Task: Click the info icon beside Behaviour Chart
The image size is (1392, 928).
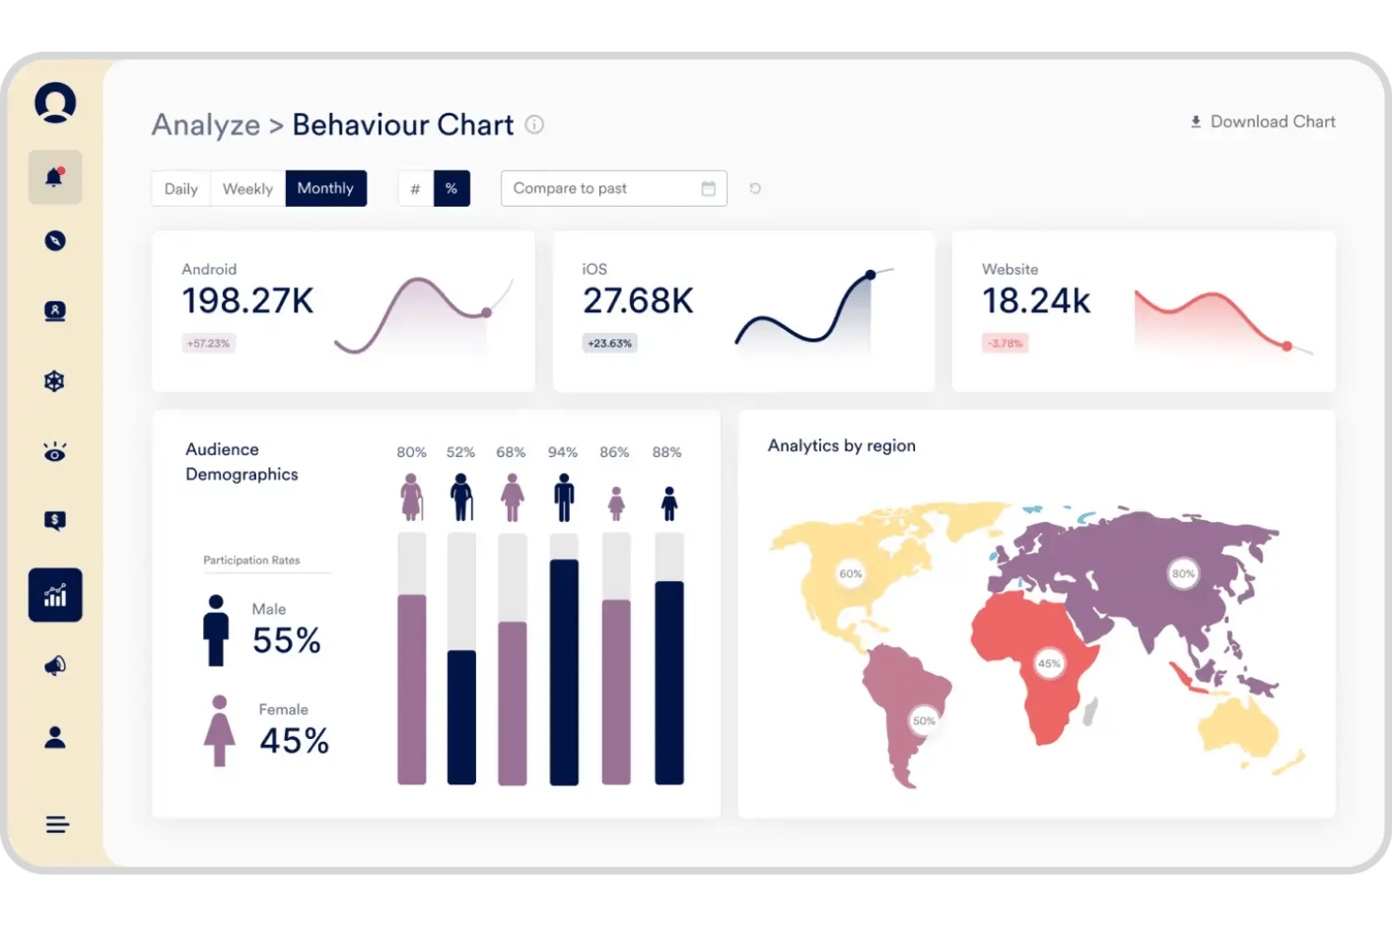Action: pyautogui.click(x=534, y=124)
